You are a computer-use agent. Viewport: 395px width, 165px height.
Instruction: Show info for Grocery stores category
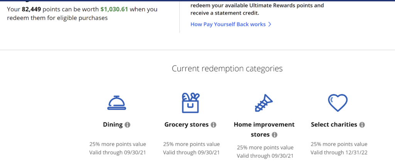coord(214,125)
